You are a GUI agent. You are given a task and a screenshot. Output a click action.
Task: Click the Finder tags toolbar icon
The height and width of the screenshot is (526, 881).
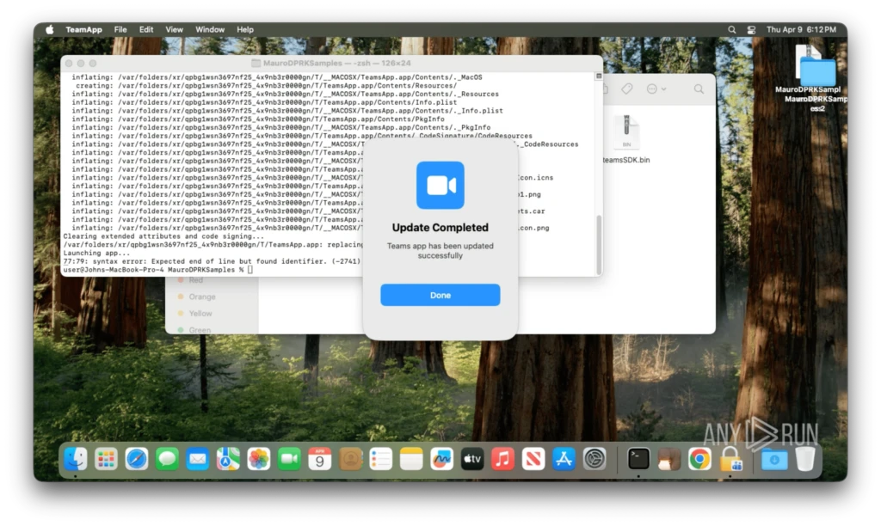tap(627, 89)
